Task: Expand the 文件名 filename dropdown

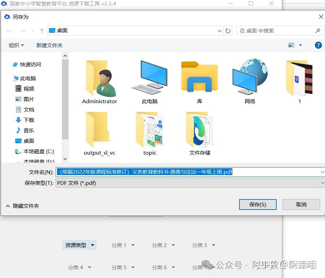Action: (322, 172)
